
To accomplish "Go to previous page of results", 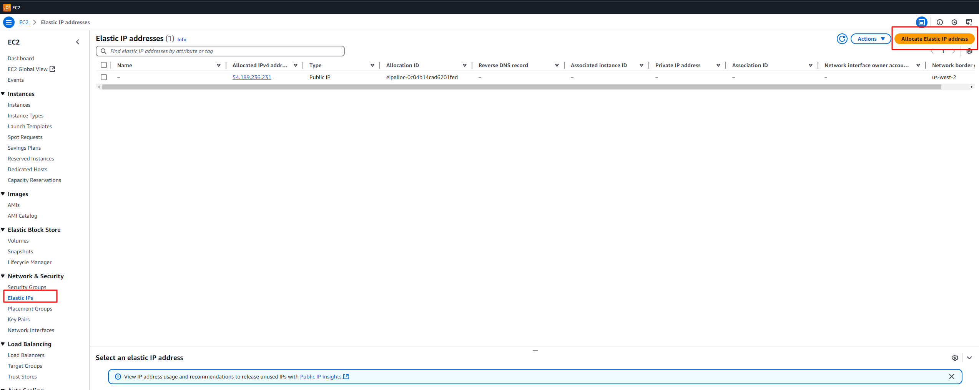I will (x=932, y=51).
